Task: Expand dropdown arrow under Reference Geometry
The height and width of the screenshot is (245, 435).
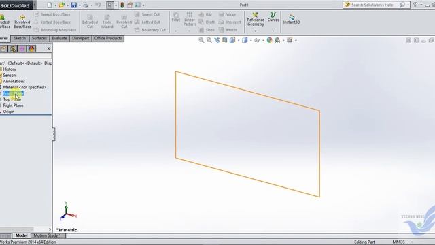Action: coord(256,31)
